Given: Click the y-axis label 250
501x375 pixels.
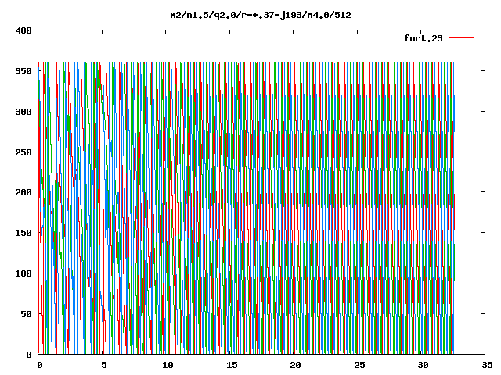Looking at the screenshot, I should click(x=23, y=152).
